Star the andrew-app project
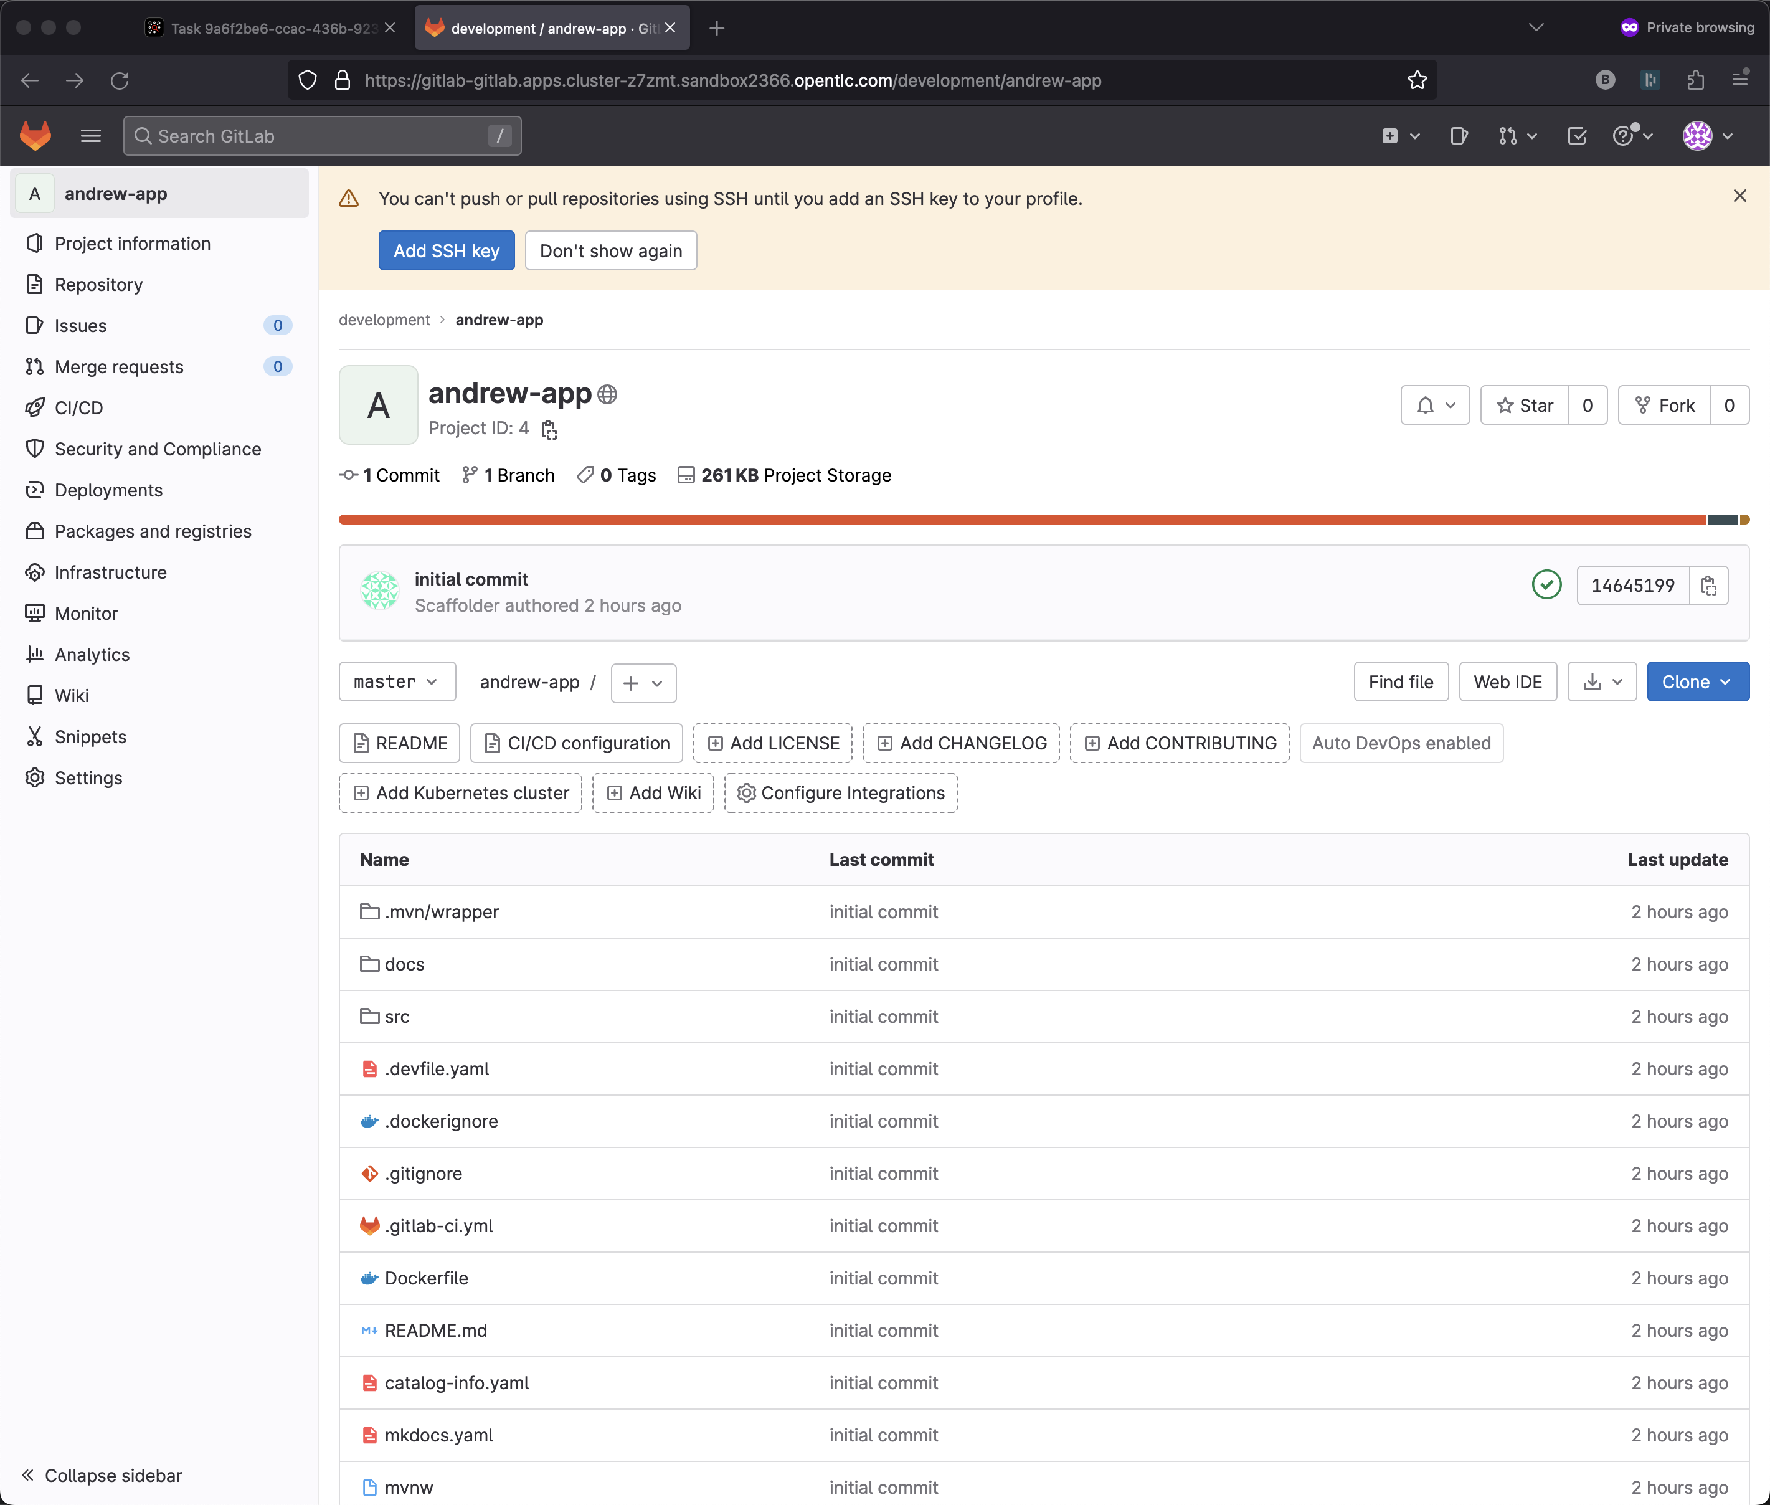Screen dimensions: 1770x1505 pos(1525,406)
